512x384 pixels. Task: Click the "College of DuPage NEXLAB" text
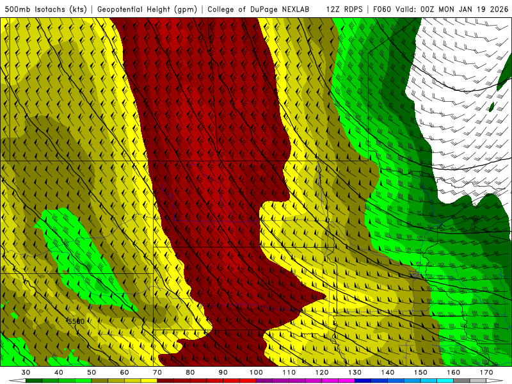tap(259, 9)
